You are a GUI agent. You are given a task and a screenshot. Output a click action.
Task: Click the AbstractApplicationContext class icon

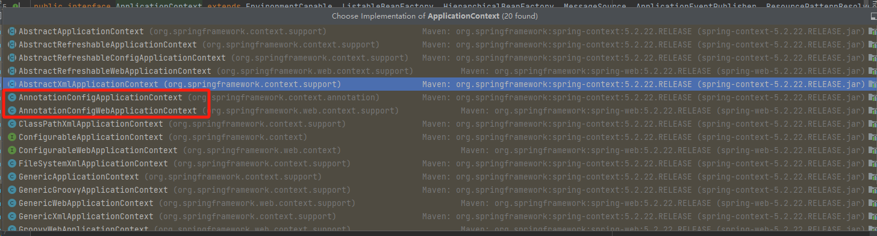[11, 31]
